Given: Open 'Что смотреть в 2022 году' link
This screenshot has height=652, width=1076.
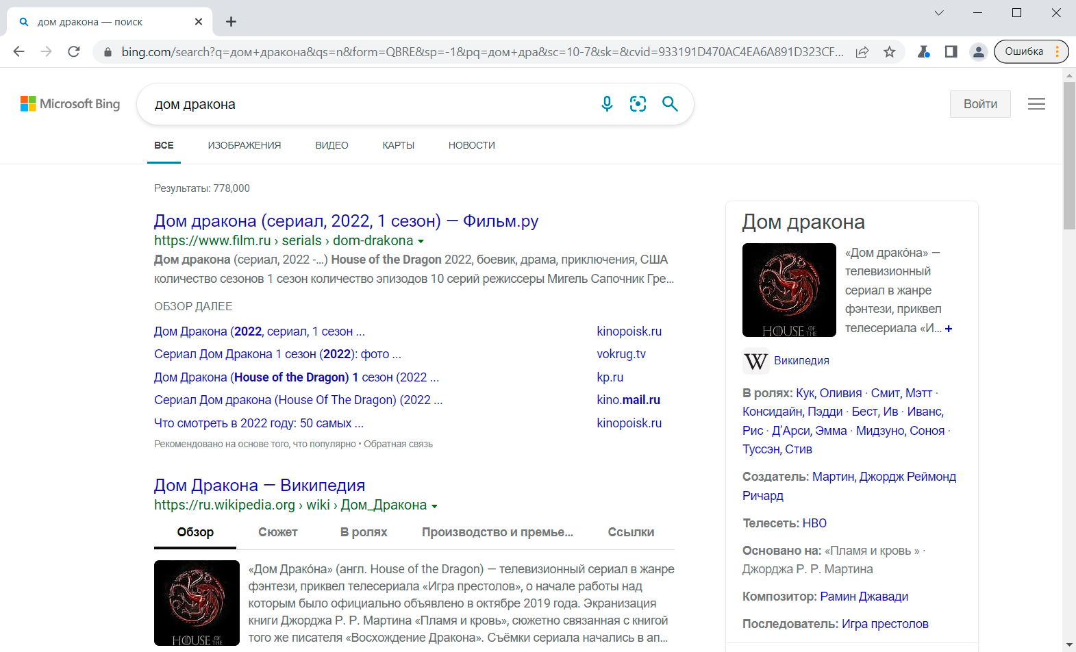Looking at the screenshot, I should (258, 423).
